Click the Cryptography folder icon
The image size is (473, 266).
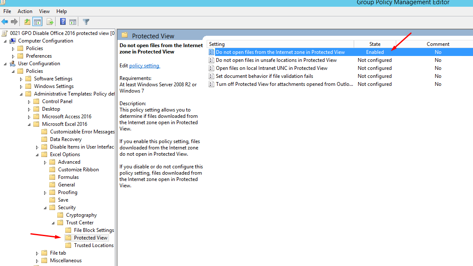[60, 215]
